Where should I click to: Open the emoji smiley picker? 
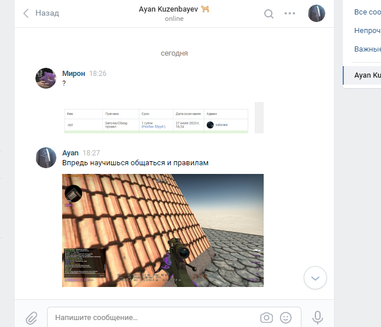285,317
